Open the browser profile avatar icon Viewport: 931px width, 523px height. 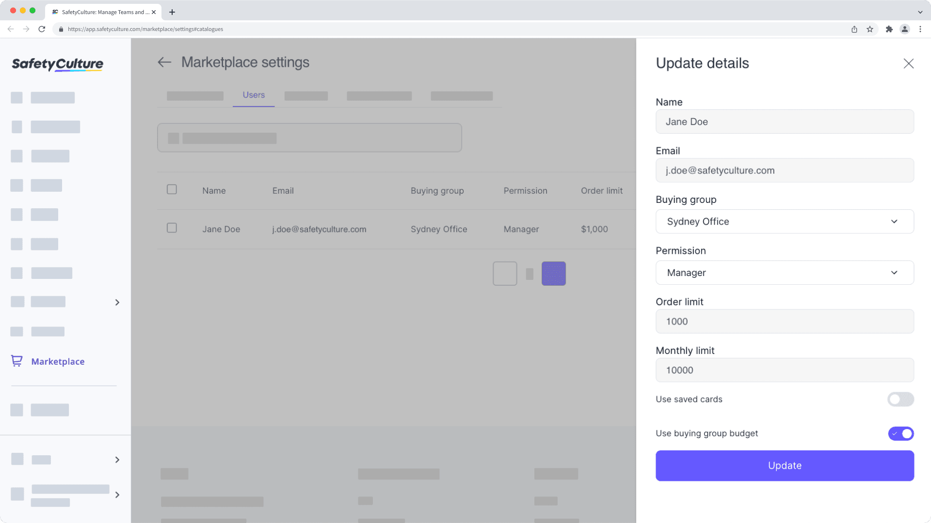[x=905, y=29]
